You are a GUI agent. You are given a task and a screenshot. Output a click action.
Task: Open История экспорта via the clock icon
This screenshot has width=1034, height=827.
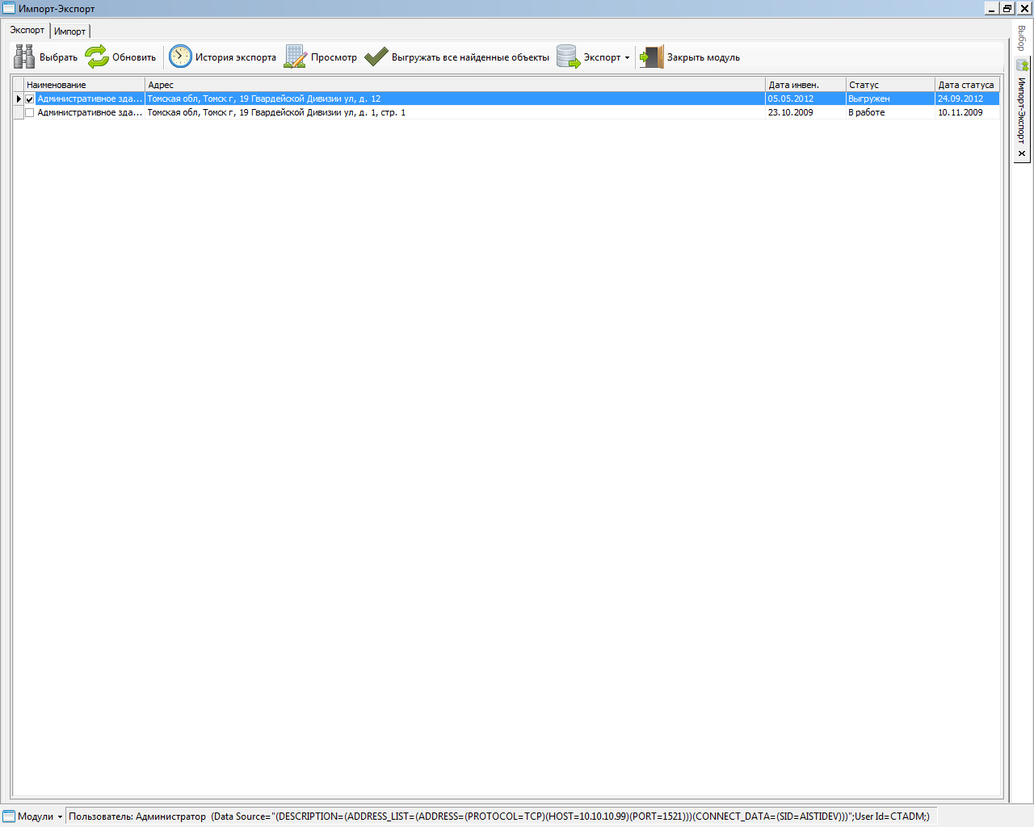tap(180, 57)
